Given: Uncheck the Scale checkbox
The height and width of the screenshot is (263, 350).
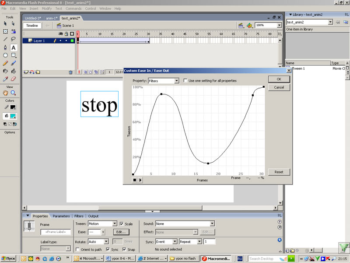Looking at the screenshot, I should pyautogui.click(x=121, y=224).
